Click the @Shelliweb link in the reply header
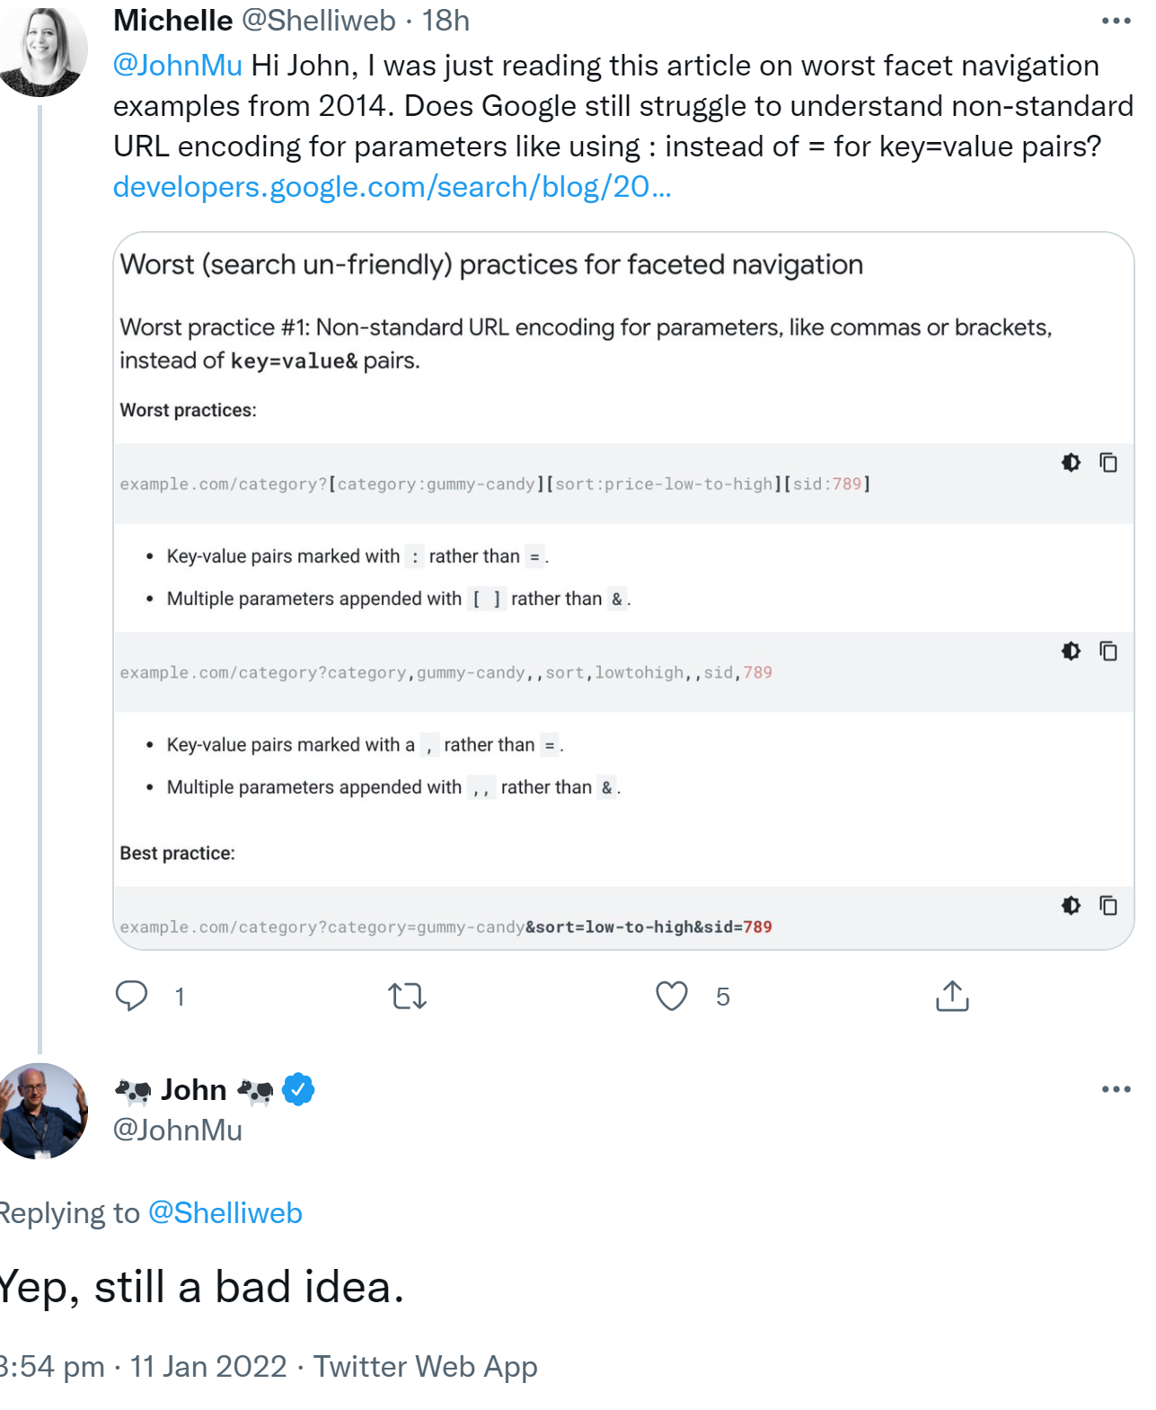1156x1410 pixels. [x=225, y=1212]
